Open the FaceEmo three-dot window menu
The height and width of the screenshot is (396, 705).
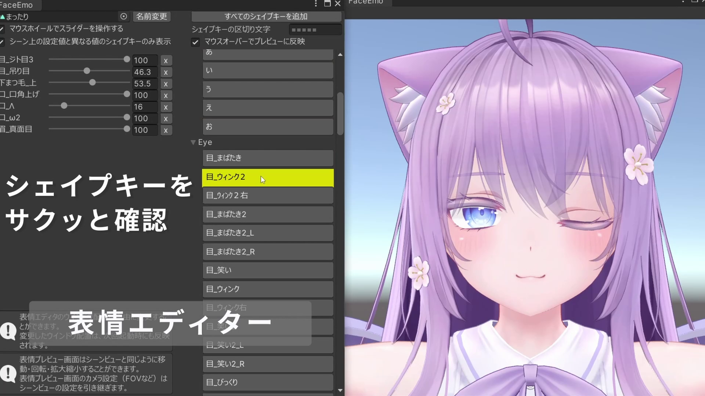(x=315, y=4)
